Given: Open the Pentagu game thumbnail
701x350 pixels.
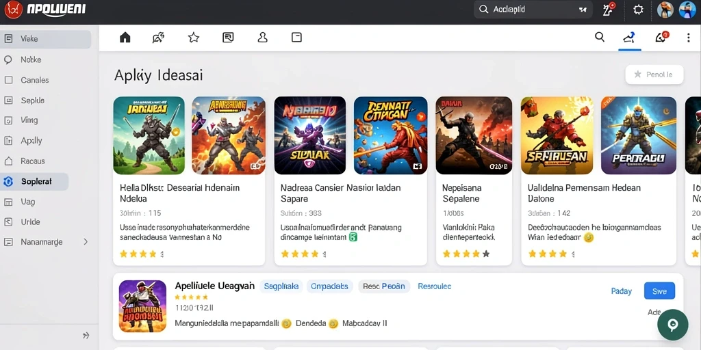Looking at the screenshot, I should point(639,135).
